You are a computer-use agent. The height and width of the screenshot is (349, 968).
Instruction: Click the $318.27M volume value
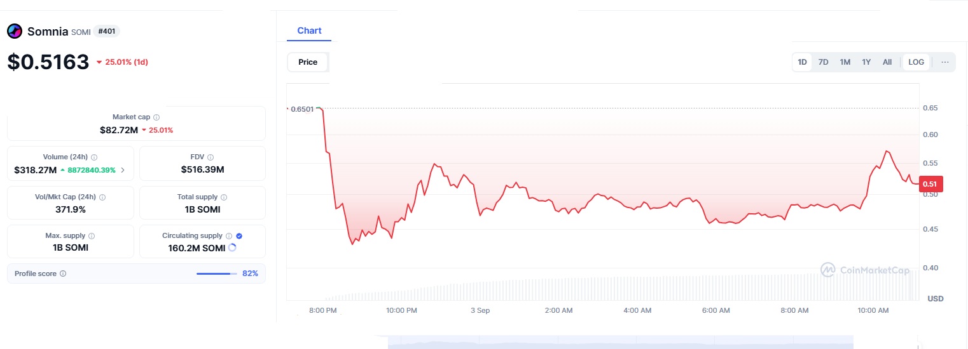click(x=36, y=170)
